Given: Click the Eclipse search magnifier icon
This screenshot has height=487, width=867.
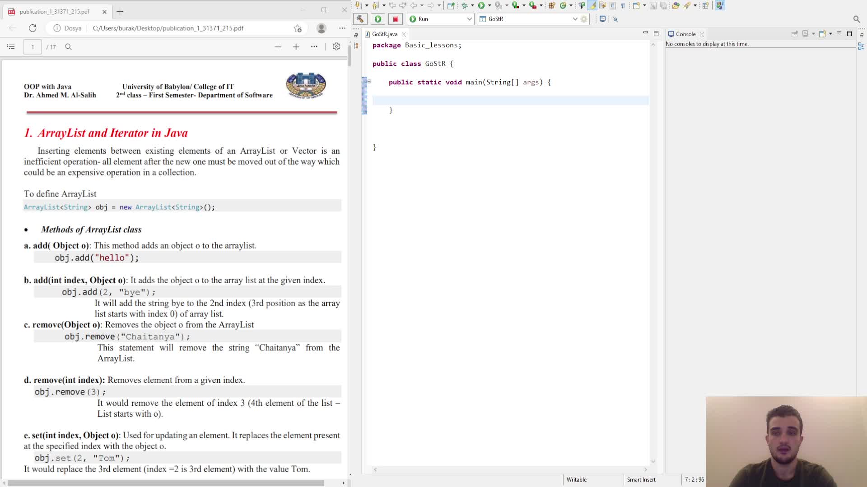Looking at the screenshot, I should [856, 19].
